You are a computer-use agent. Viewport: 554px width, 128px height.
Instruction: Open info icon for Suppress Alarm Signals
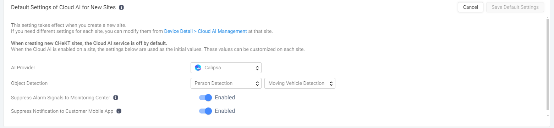click(116, 98)
